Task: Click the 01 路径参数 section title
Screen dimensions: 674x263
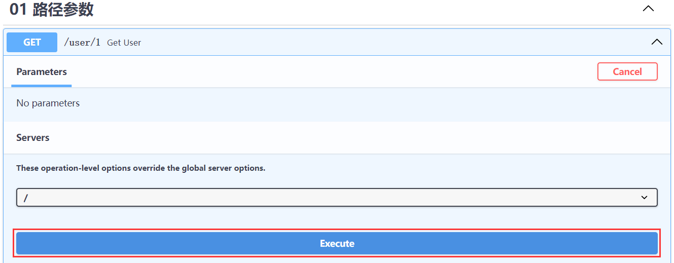Action: click(x=63, y=9)
